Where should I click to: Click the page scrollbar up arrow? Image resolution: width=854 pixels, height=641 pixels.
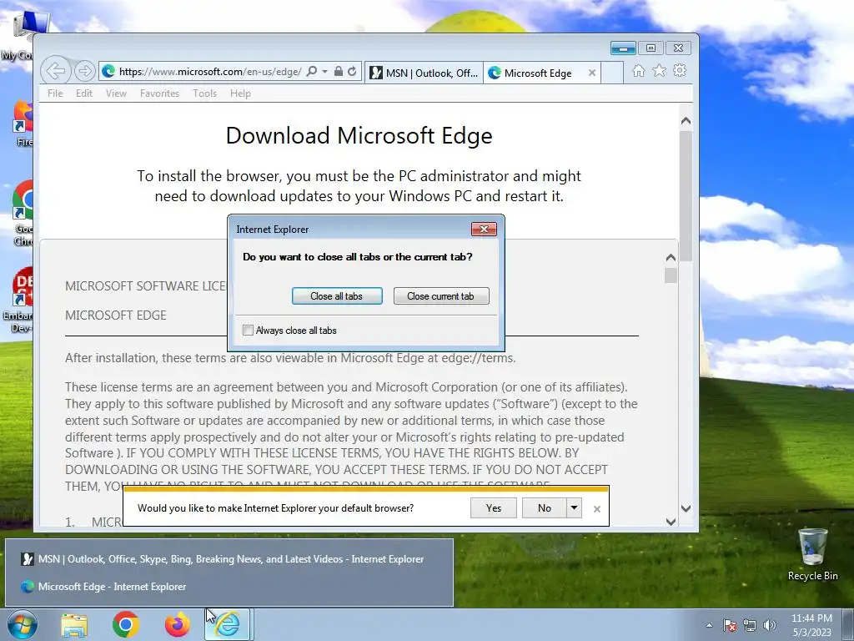(686, 120)
